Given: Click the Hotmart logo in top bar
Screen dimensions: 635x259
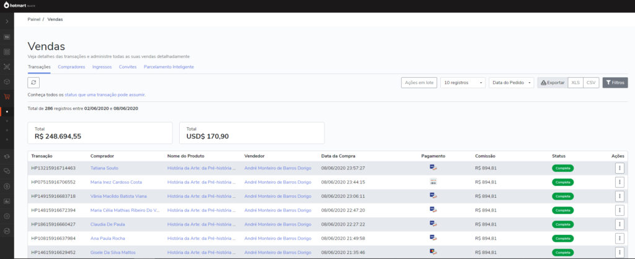Looking at the screenshot, I should tap(19, 5).
